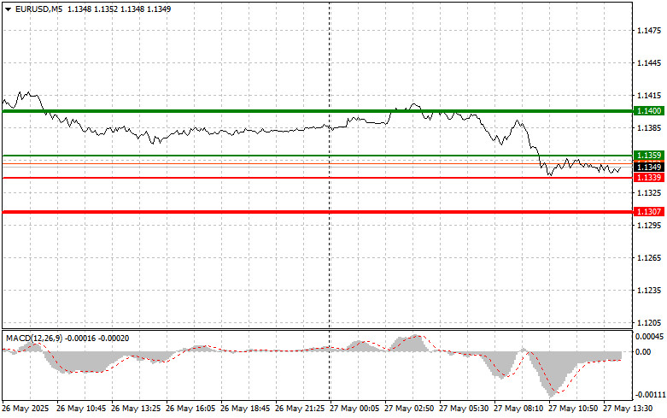Click the 26 May 13:25 time label
This screenshot has height=418, width=667.
coord(136,409)
